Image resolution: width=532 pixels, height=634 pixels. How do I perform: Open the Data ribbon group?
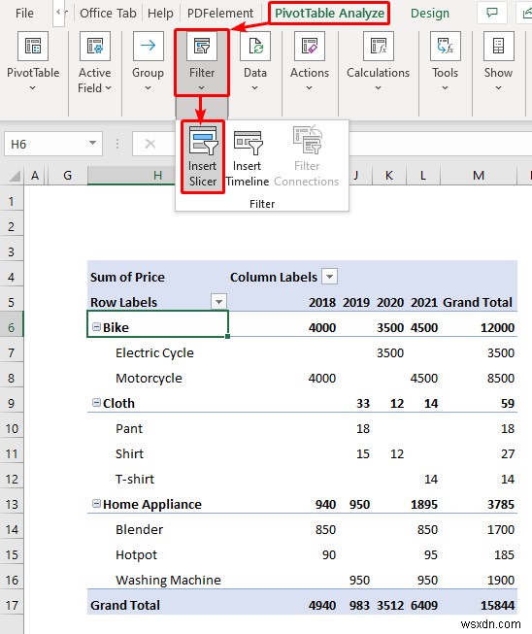coord(255,61)
